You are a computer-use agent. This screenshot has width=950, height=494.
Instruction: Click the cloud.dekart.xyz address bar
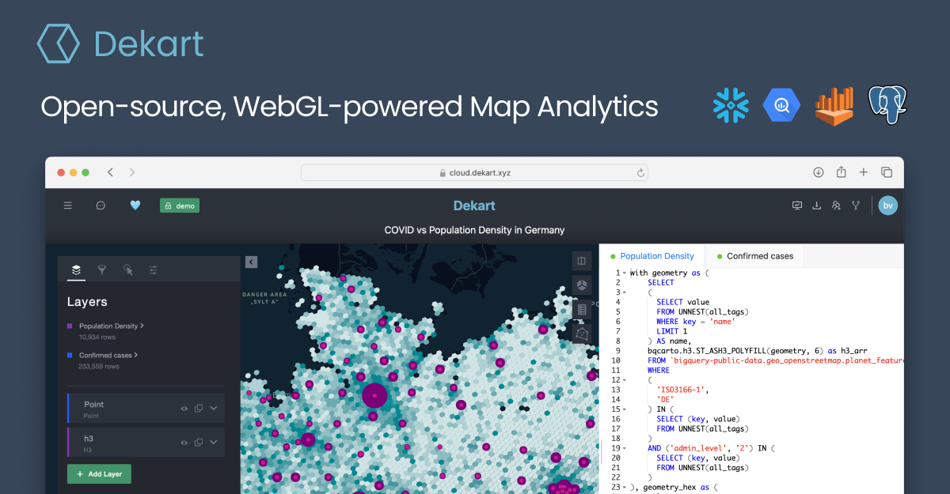tap(474, 172)
